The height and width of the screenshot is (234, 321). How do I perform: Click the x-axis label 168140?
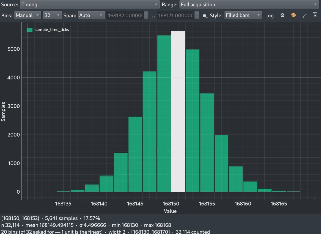tap(99, 204)
